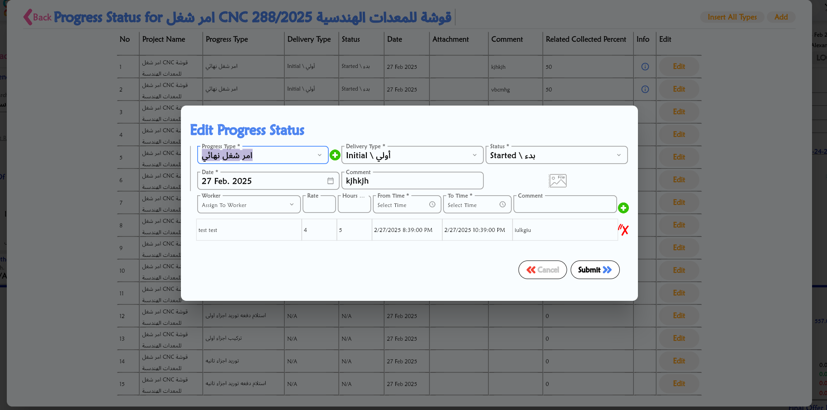827x410 pixels.
Task: Delete the test test worker row
Action: [623, 230]
